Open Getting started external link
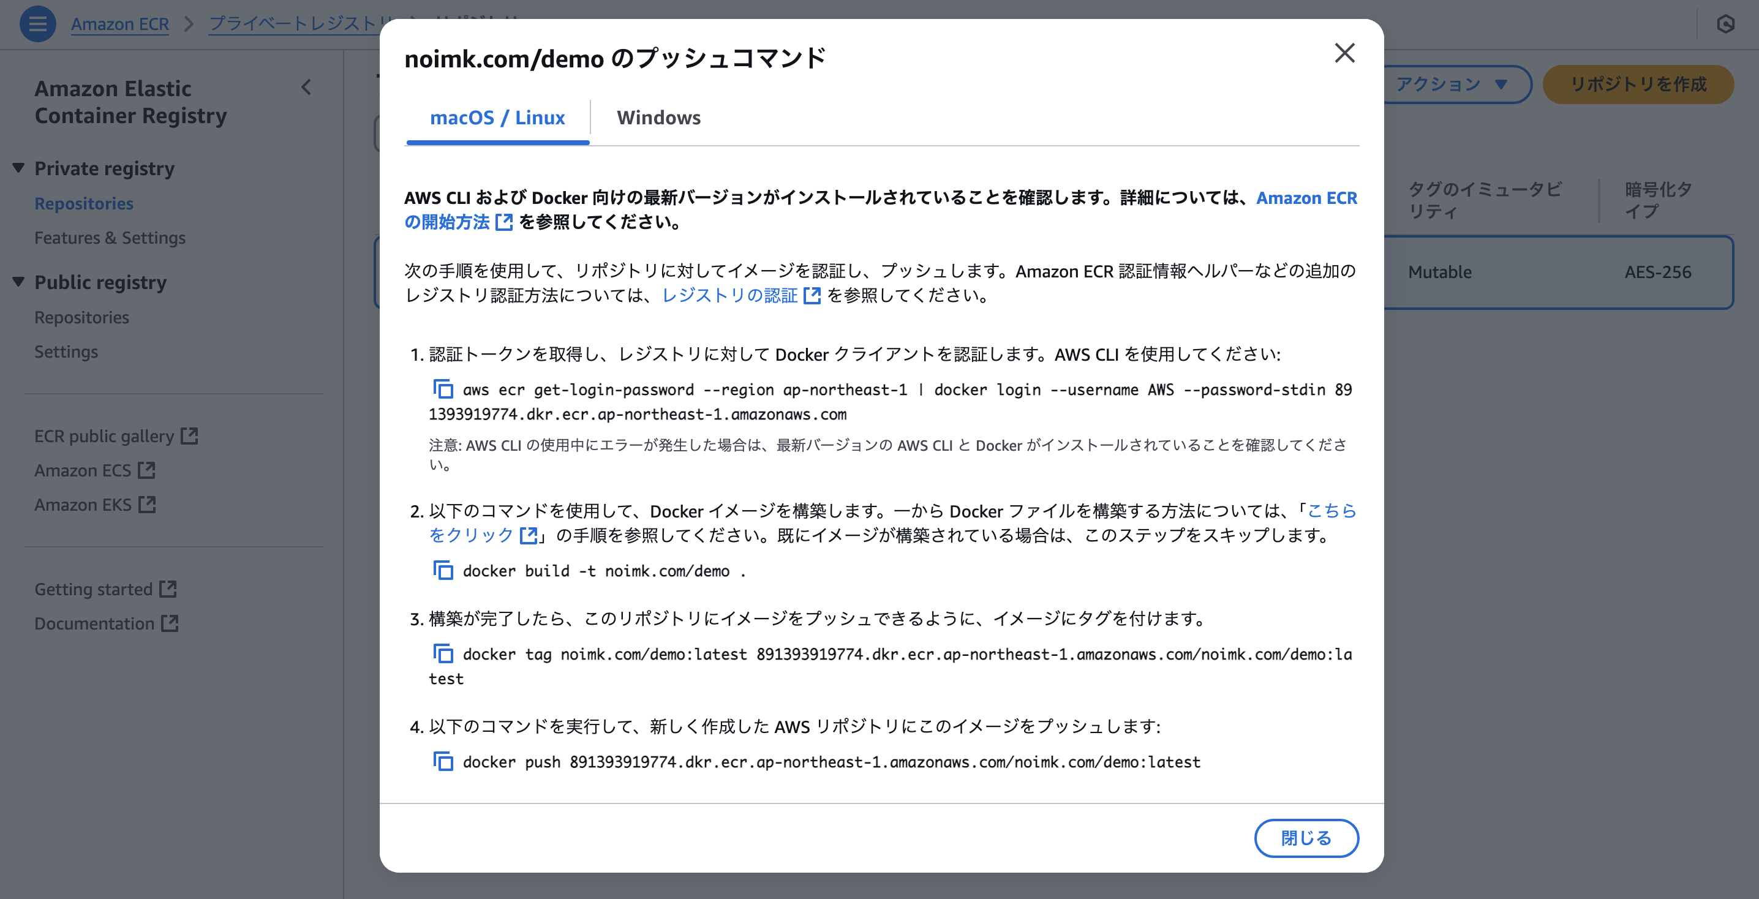The height and width of the screenshot is (899, 1759). 106,589
